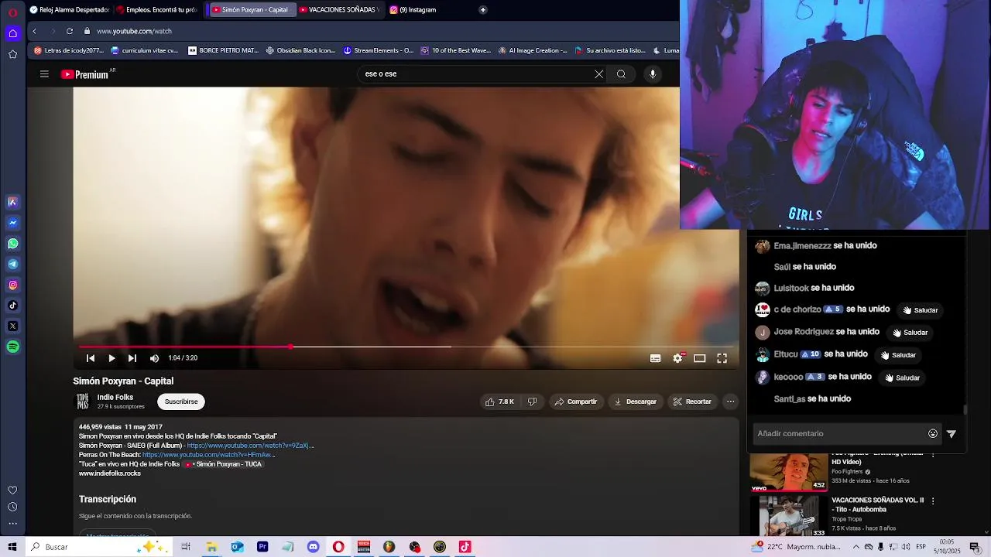Image resolution: width=991 pixels, height=557 pixels.
Task: Open Indie Folks channel name
Action: pyautogui.click(x=115, y=397)
